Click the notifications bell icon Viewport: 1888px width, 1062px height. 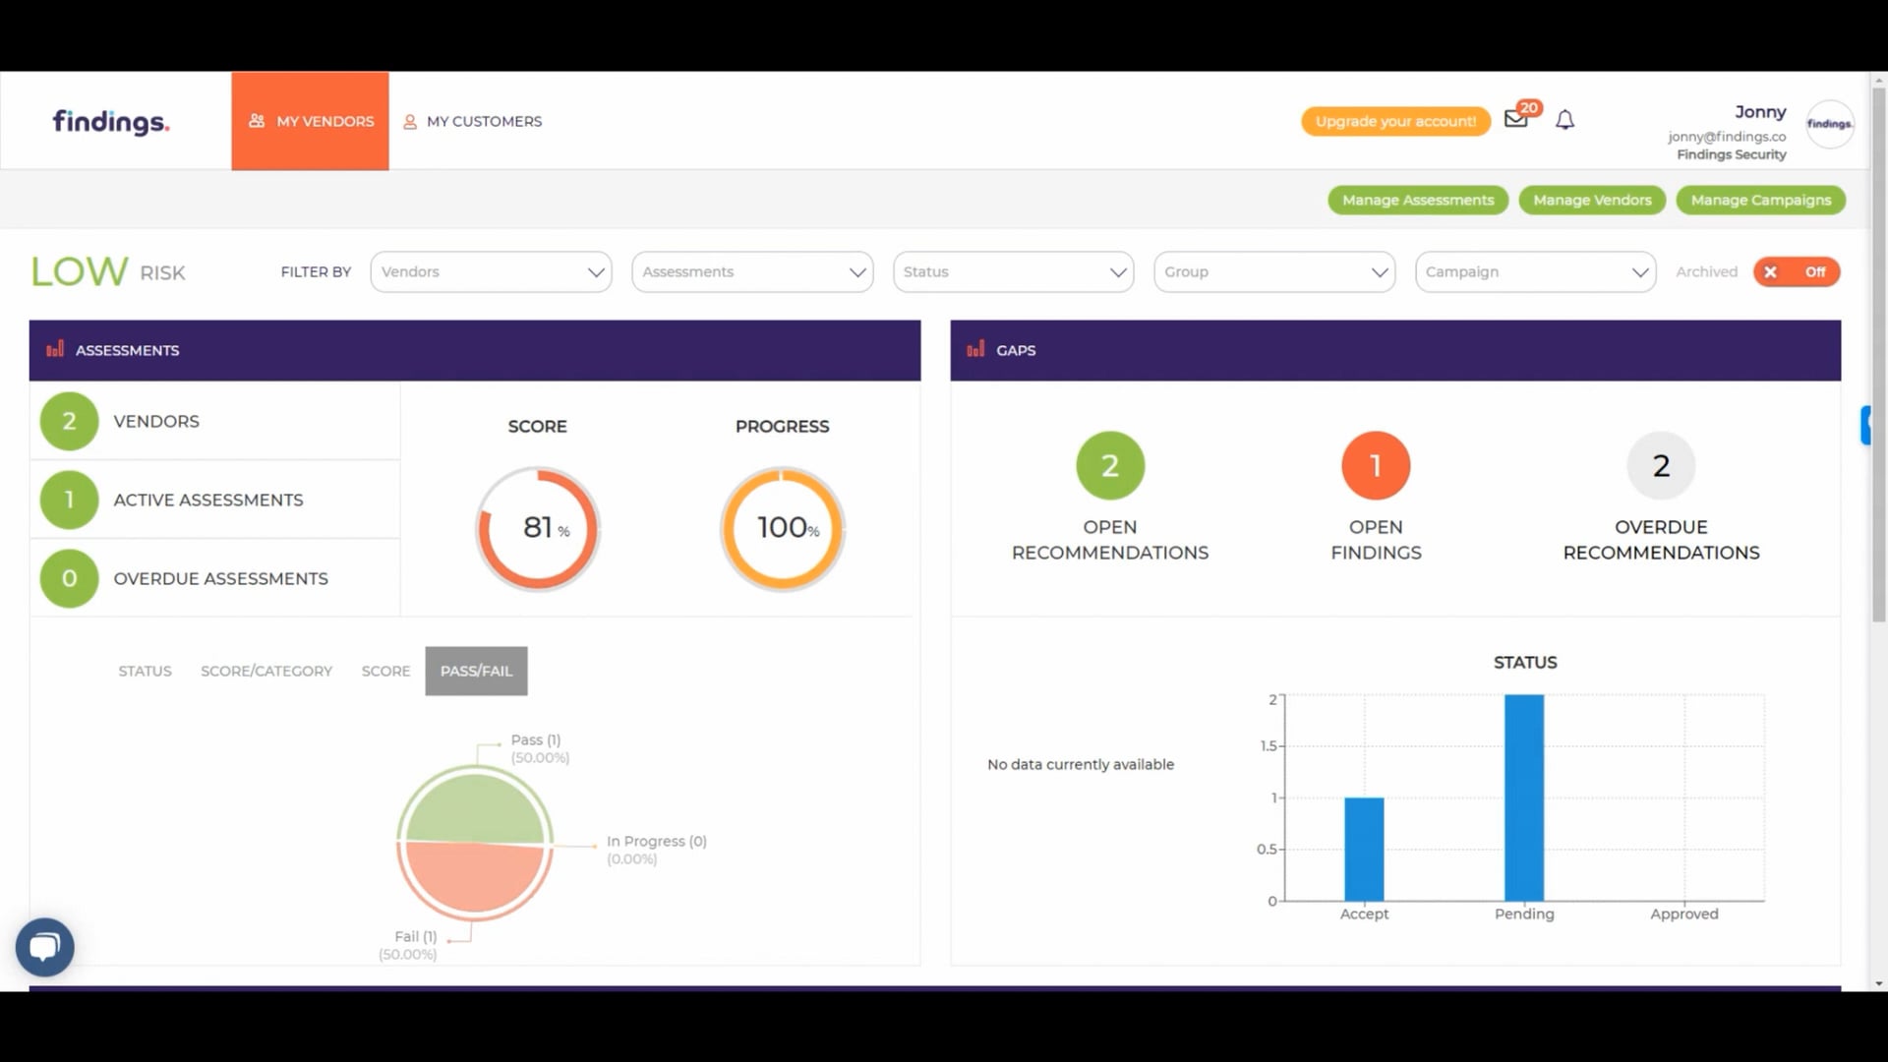coord(1564,120)
